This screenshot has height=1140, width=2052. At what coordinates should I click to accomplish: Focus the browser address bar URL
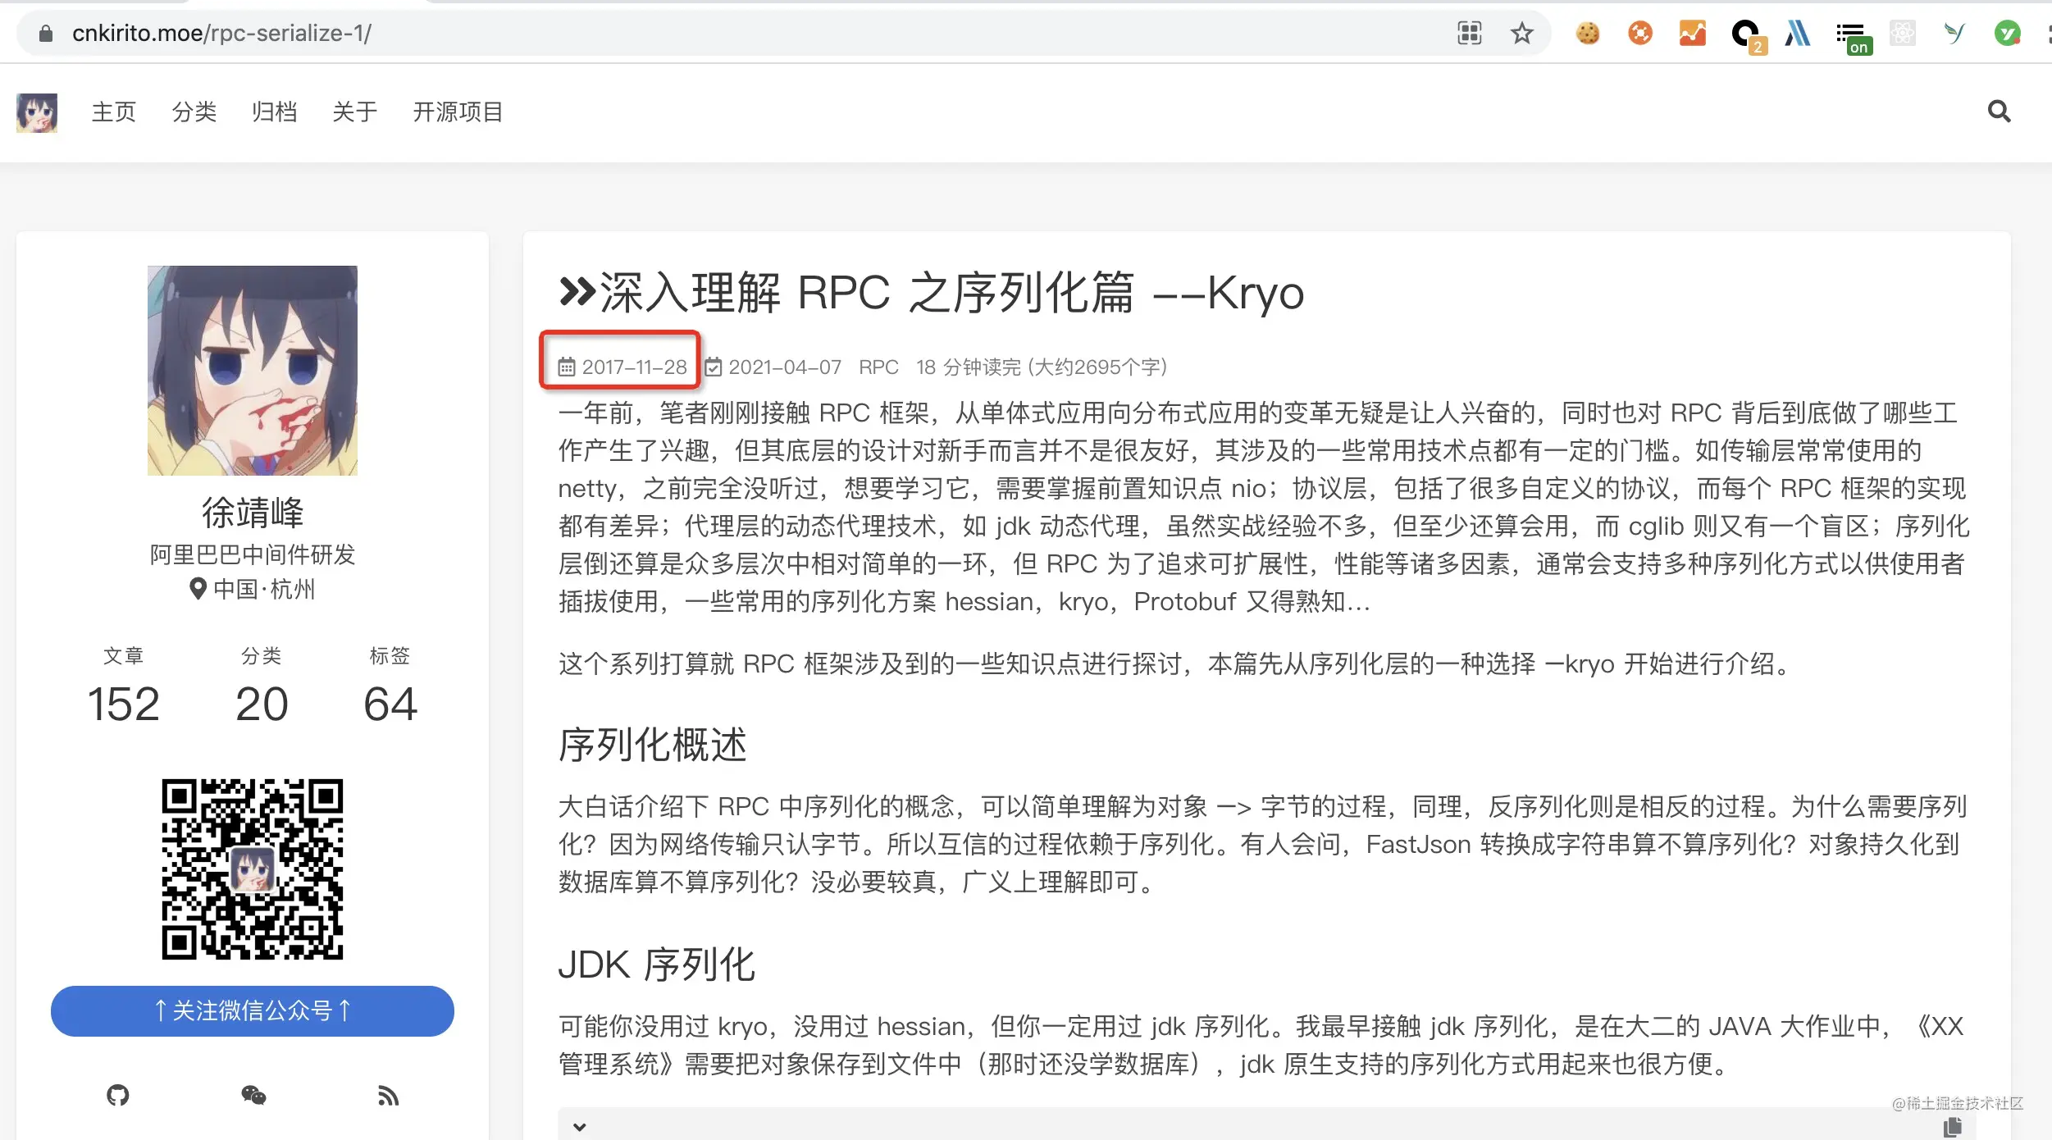(x=221, y=34)
